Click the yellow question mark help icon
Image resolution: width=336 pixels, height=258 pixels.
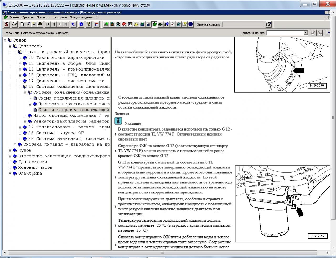coord(89,24)
